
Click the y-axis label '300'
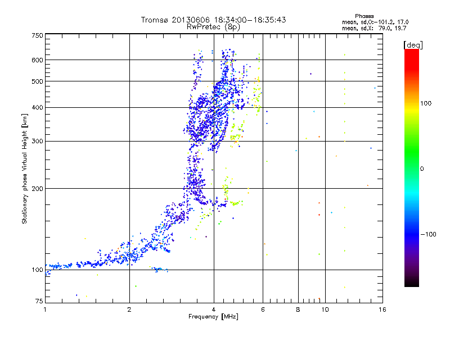(x=37, y=142)
